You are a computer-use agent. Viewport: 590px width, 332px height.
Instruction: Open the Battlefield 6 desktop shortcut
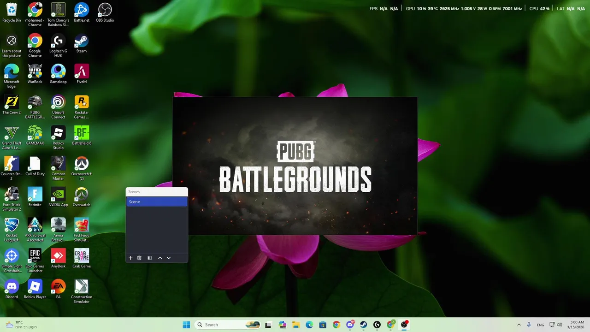tap(82, 136)
